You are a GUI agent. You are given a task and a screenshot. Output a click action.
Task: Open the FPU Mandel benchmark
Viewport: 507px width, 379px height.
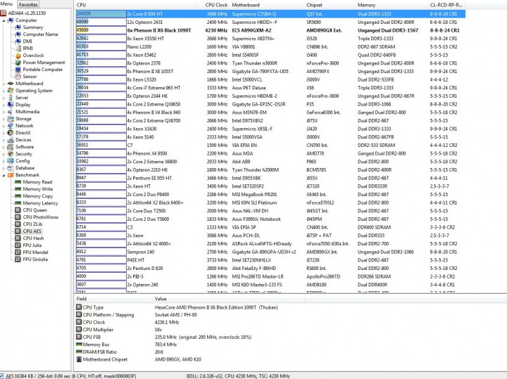36,252
